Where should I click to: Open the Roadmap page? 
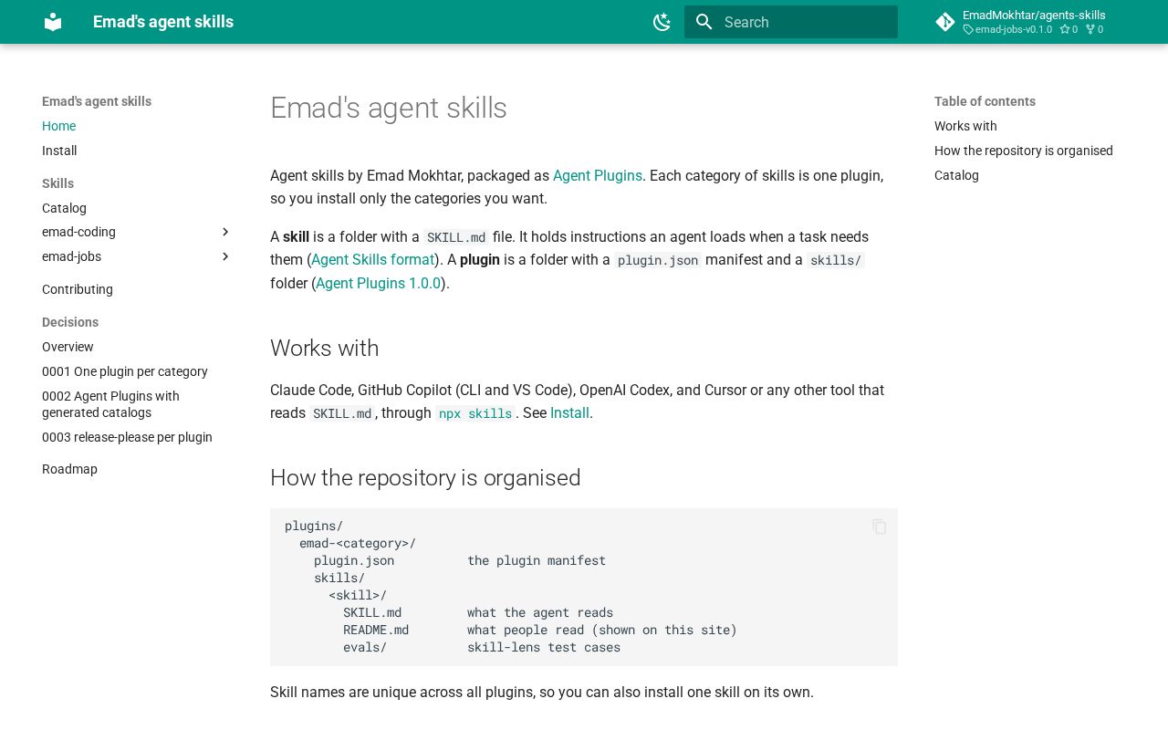click(x=69, y=469)
